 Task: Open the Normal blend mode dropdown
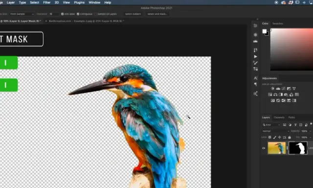(x=276, y=131)
